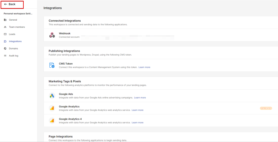This screenshot has height=142, width=278.
Task: Click the Webhook logo icon
Action: 52,35
